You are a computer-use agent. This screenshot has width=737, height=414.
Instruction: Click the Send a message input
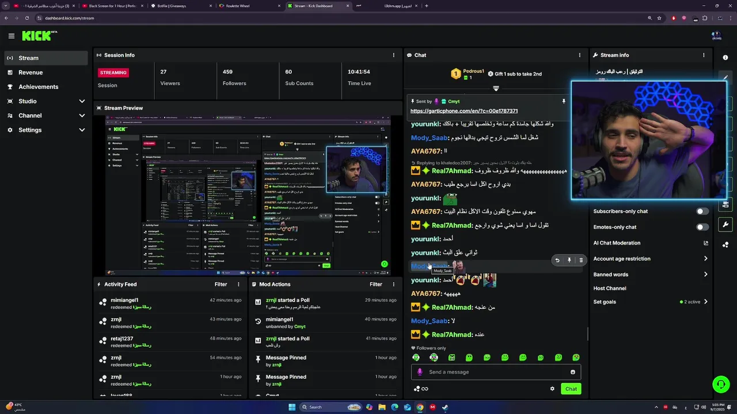(x=496, y=372)
